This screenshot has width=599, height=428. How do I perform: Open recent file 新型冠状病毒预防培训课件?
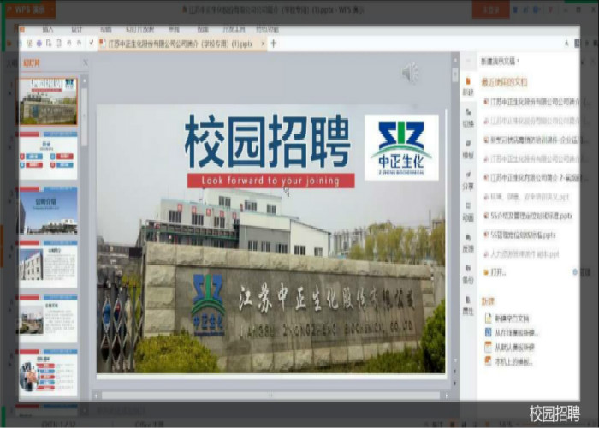tap(535, 140)
